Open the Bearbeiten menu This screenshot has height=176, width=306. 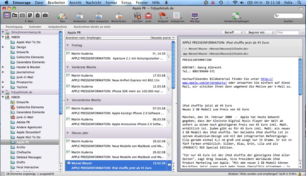pyautogui.click(x=56, y=3)
